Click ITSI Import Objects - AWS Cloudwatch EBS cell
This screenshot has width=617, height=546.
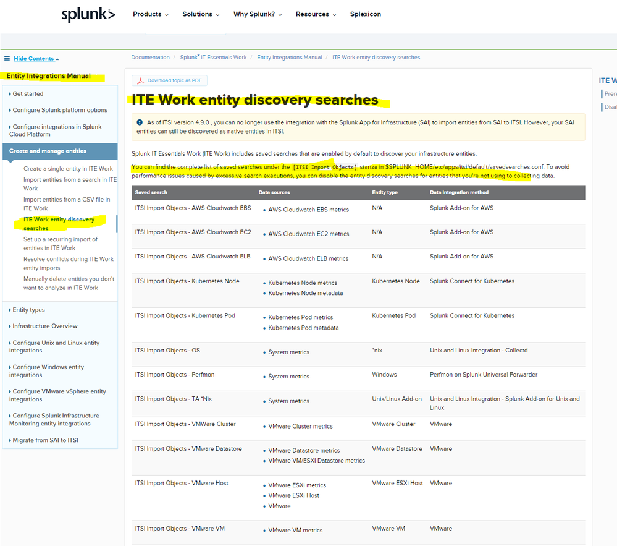coord(193,208)
